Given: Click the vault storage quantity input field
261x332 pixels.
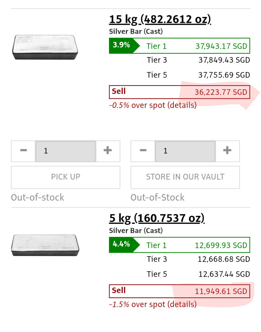Looking at the screenshot, I should coord(185,151).
